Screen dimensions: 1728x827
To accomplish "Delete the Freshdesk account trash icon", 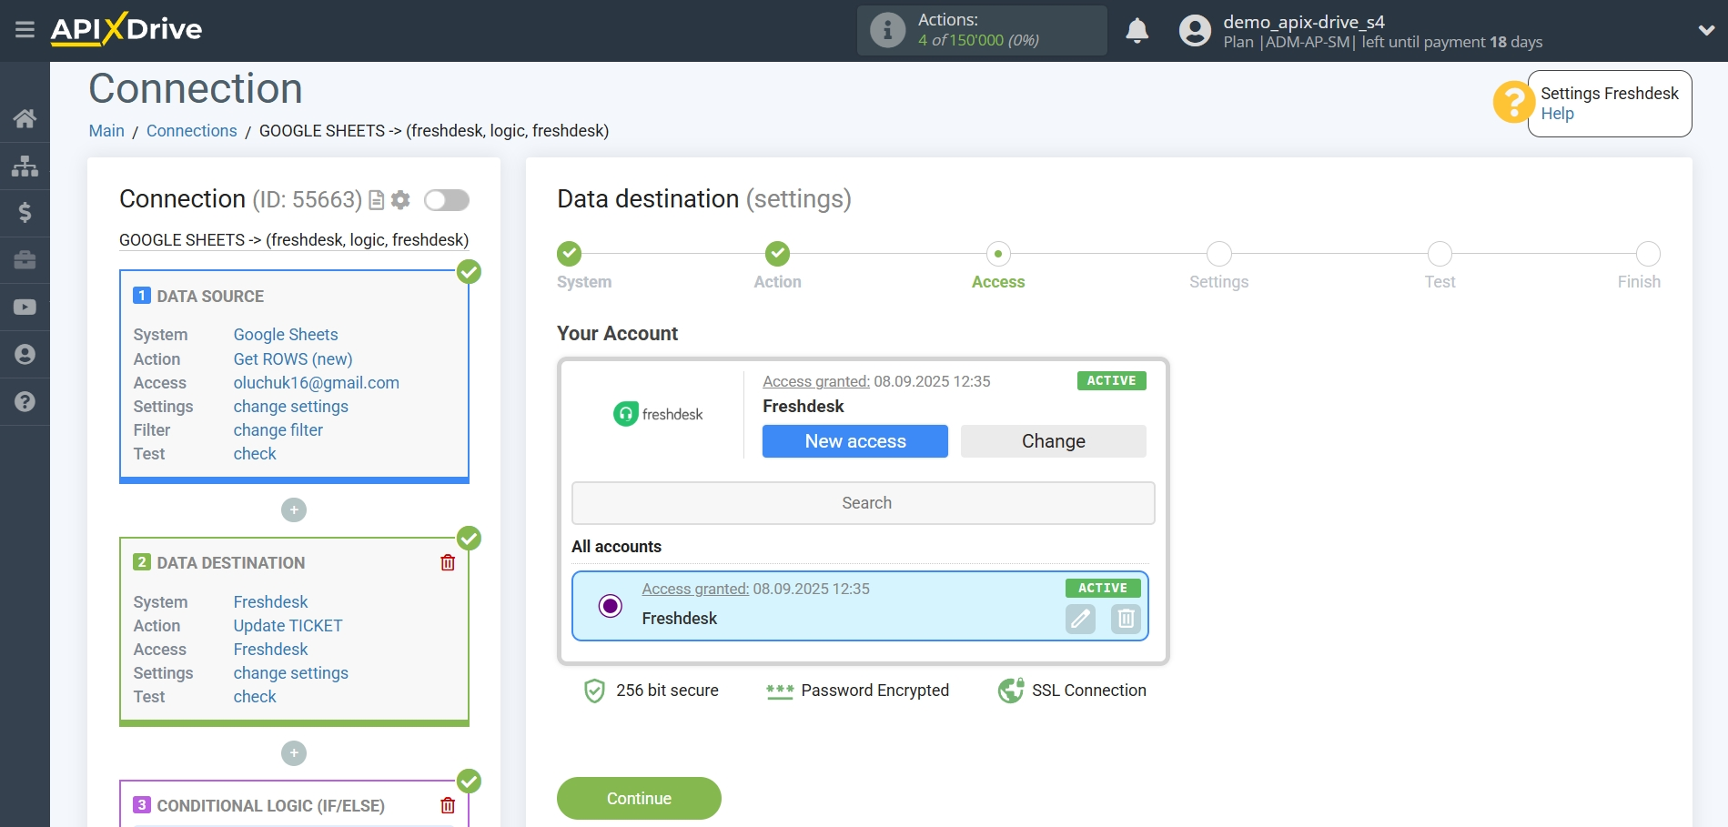I will [x=1126, y=620].
